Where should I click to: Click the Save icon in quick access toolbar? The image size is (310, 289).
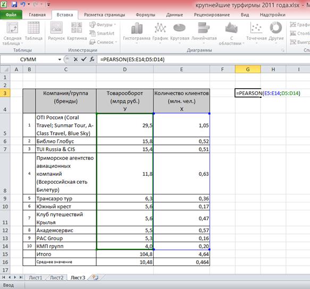coord(14,4)
